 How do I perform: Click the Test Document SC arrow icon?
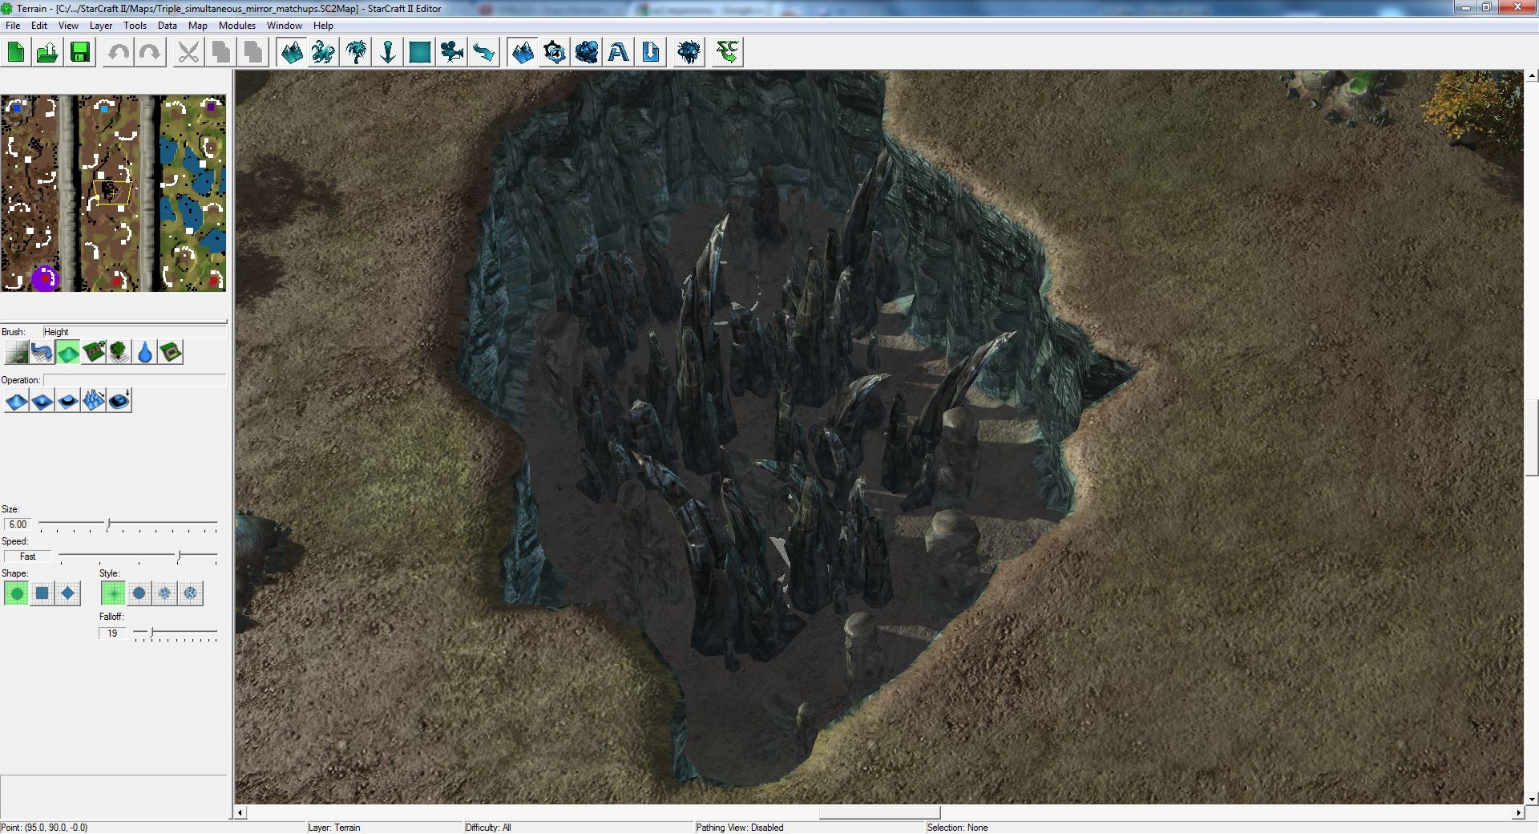[x=727, y=53]
